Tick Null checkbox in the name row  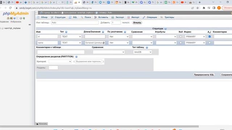(181, 43)
